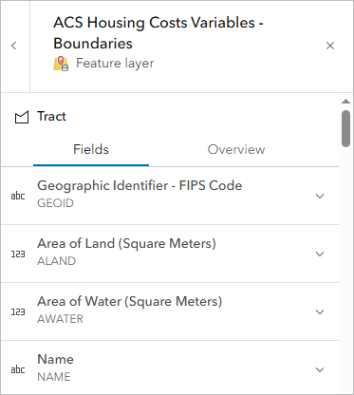Click the feature layer icon
Viewport: 354px width, 395px height.
[x=61, y=64]
